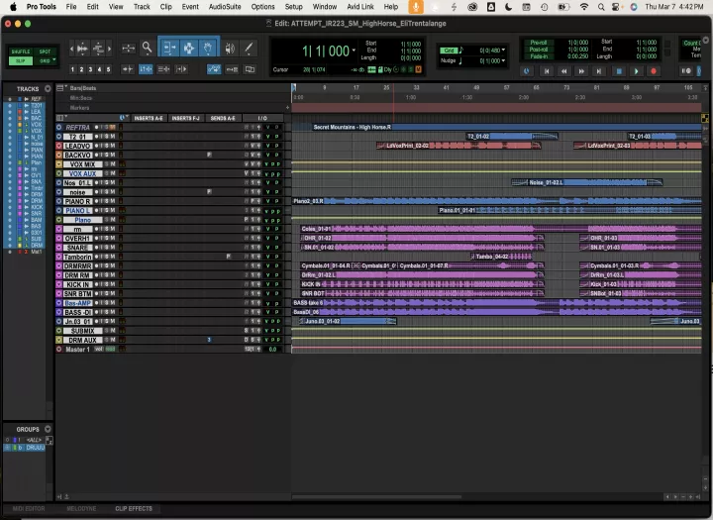Click the Secret Mountains - High Horse.R clip
Screen dimensions: 713x520
coord(496,127)
